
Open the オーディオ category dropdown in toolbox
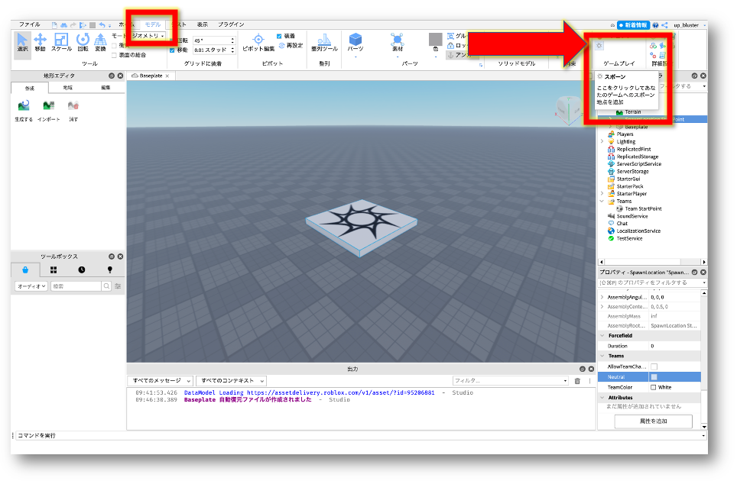tap(31, 286)
